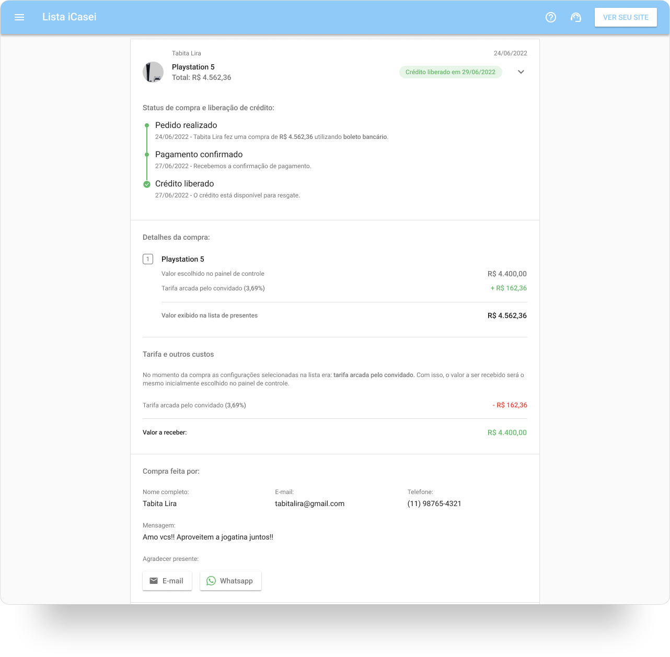Screen dimensions: 670x657
Task: Click the message Amo vcs!! Aproveitem text
Action: 208,537
